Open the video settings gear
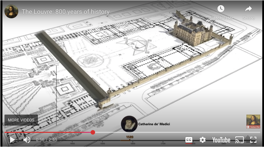This screenshot has height=147, width=264. coord(203,140)
